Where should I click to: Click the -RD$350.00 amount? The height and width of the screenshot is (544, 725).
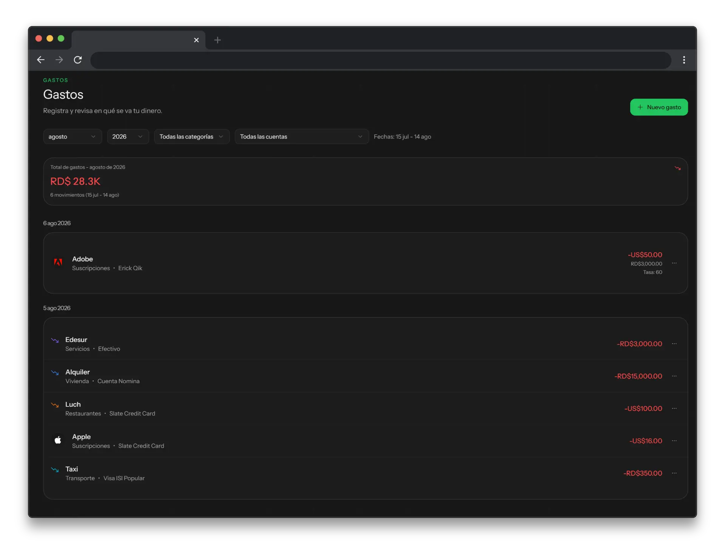coord(643,473)
